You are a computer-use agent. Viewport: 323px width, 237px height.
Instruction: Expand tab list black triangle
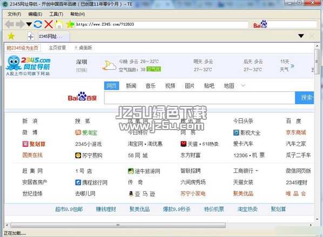coord(301,36)
